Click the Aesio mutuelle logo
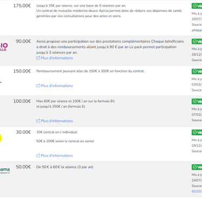The image size is (202, 198). click(x=4, y=47)
